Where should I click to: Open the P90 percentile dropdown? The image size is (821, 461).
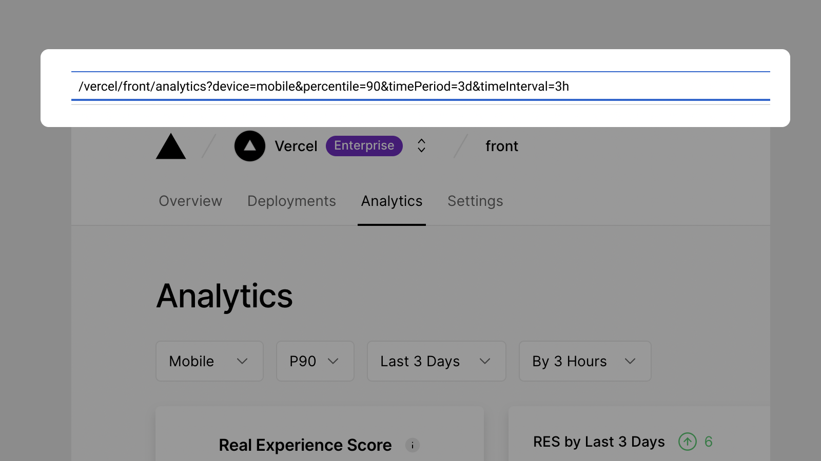(x=315, y=361)
